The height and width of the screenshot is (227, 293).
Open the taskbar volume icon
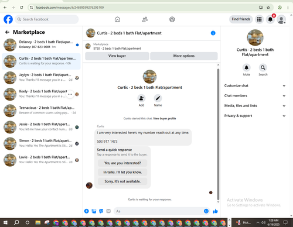tap(263, 222)
